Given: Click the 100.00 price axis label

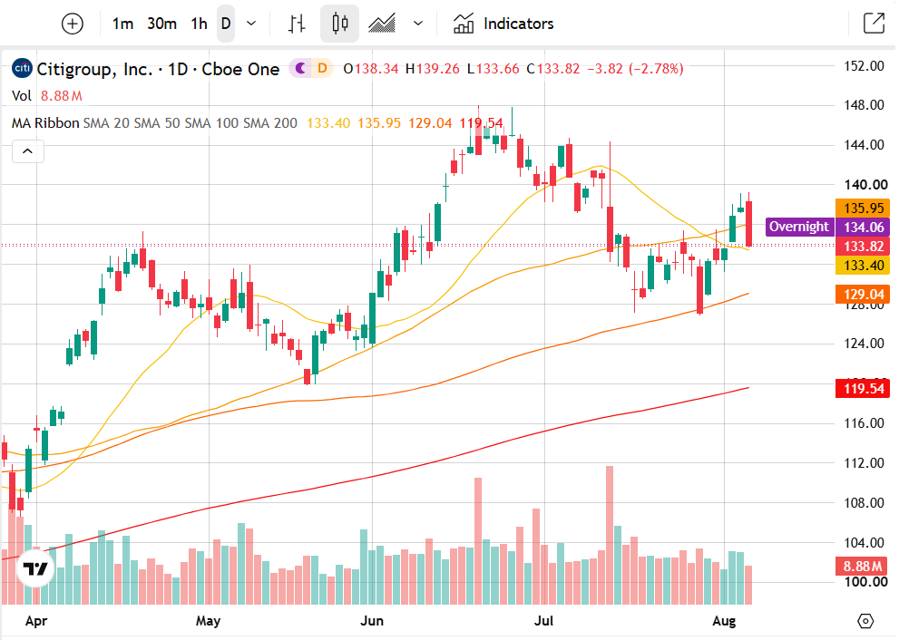Looking at the screenshot, I should (x=865, y=582).
